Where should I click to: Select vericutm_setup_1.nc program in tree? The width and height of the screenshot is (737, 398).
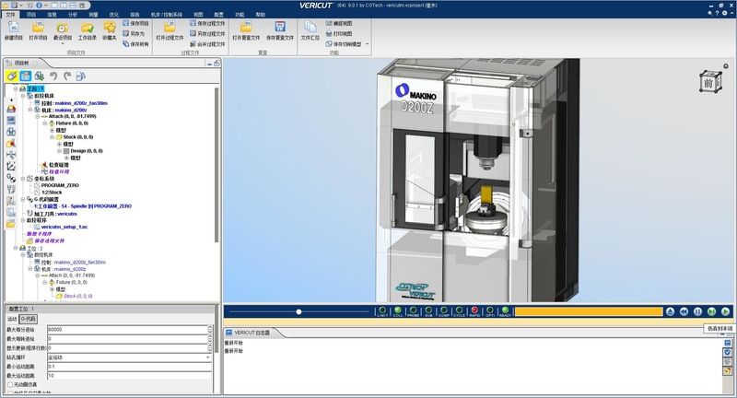click(x=64, y=227)
